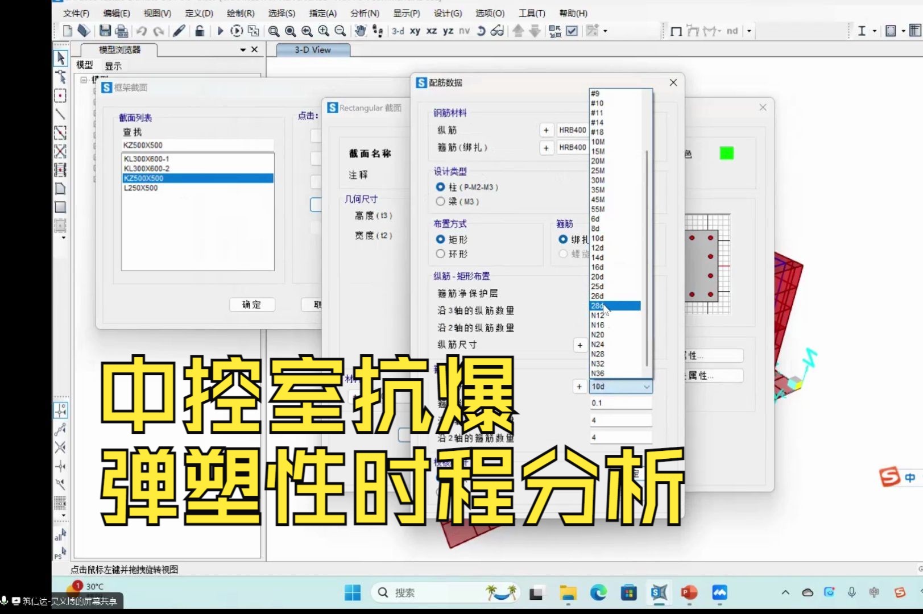Close the 模型浏览器 panel
Viewport: 923px width, 614px height.
coord(254,49)
